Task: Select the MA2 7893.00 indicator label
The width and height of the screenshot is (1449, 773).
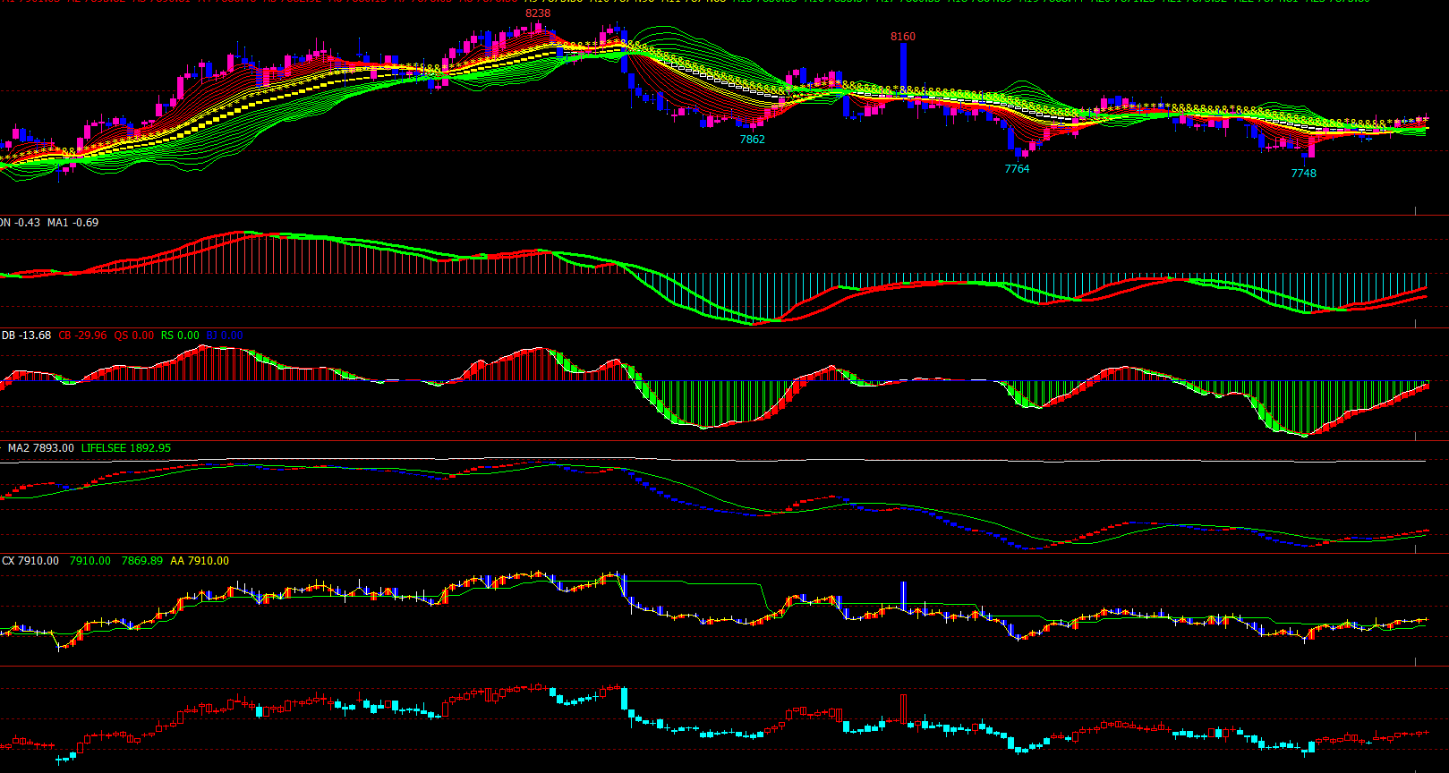Action: [x=41, y=448]
